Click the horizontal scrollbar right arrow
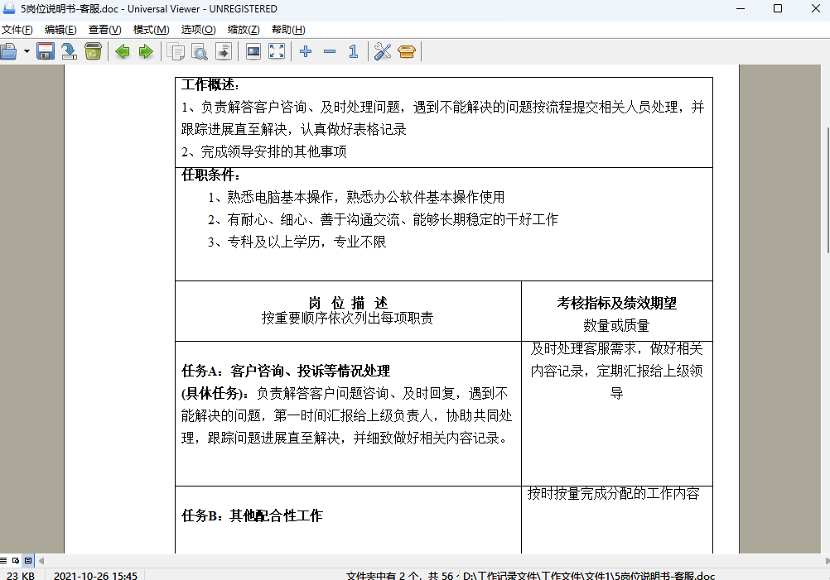This screenshot has height=580, width=830. tap(827, 560)
